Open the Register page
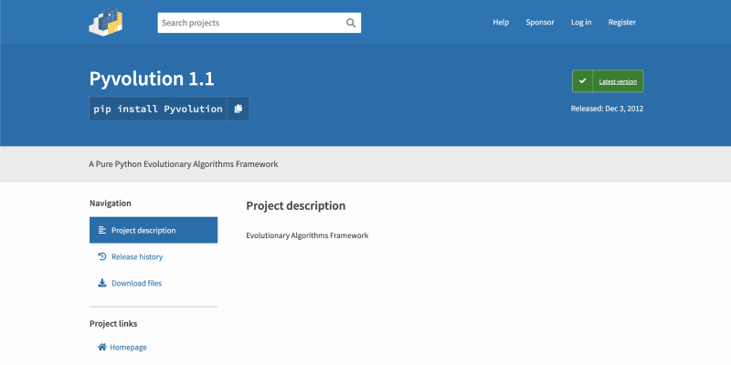The width and height of the screenshot is (731, 365). (x=622, y=23)
